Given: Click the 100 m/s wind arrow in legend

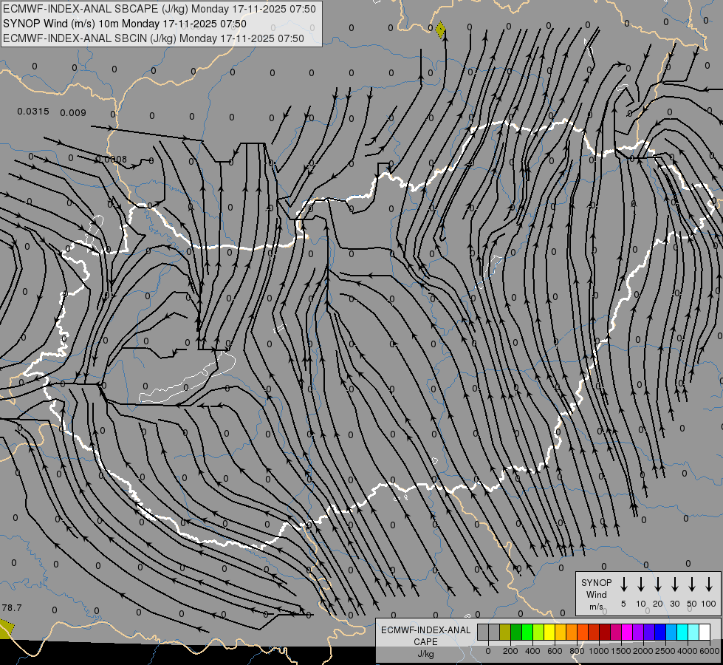Looking at the screenshot, I should click(709, 584).
